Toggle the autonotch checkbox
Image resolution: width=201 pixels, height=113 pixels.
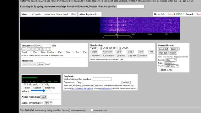click(x=43, y=88)
